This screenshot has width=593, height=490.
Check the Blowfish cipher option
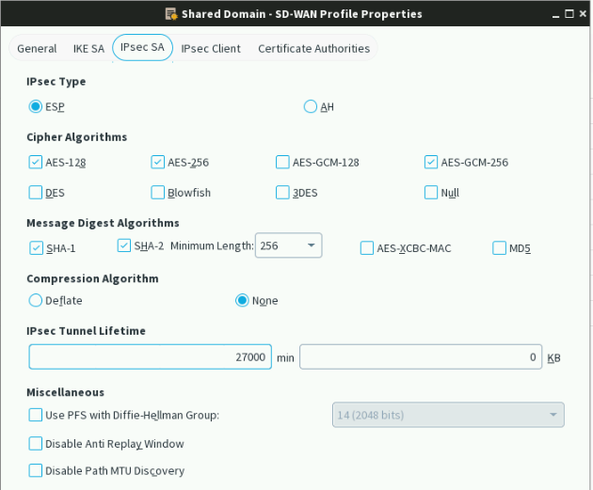tap(158, 192)
